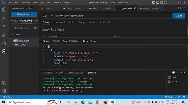Open Thunder Client more actions menu
This screenshot has width=188, height=105.
coord(35,8)
